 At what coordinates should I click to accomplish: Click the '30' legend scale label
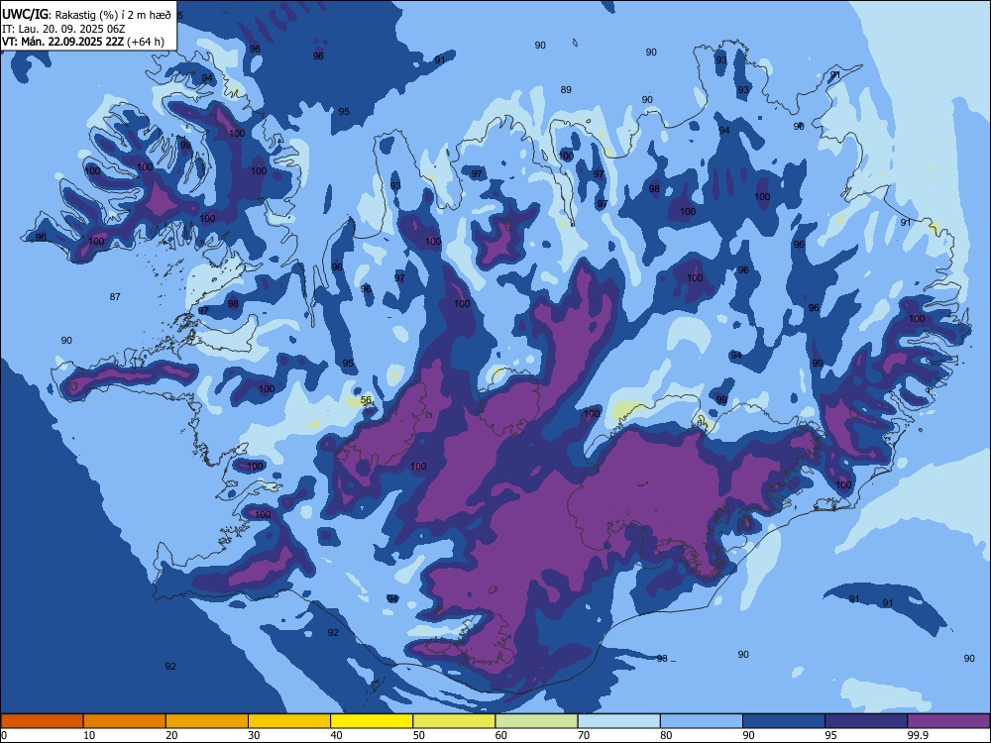(x=254, y=735)
